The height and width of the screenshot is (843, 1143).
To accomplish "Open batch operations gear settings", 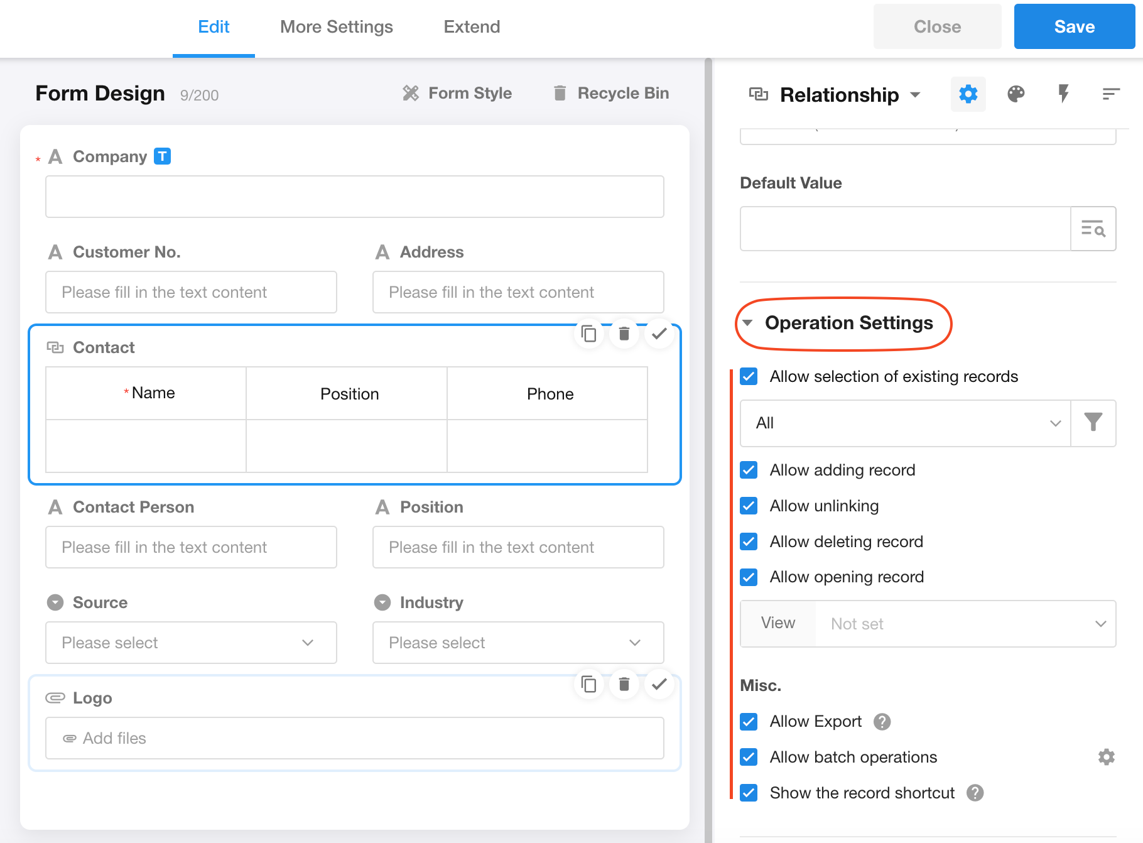I will [x=1106, y=757].
